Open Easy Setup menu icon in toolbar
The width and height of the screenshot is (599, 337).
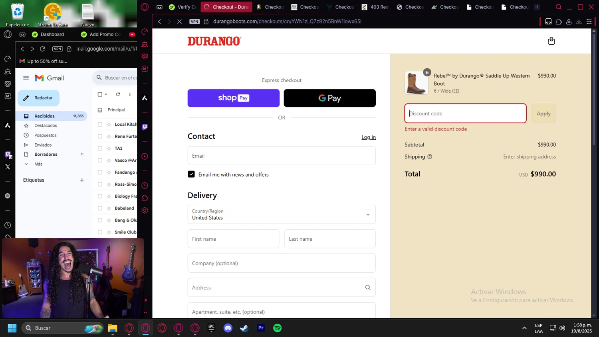click(589, 22)
